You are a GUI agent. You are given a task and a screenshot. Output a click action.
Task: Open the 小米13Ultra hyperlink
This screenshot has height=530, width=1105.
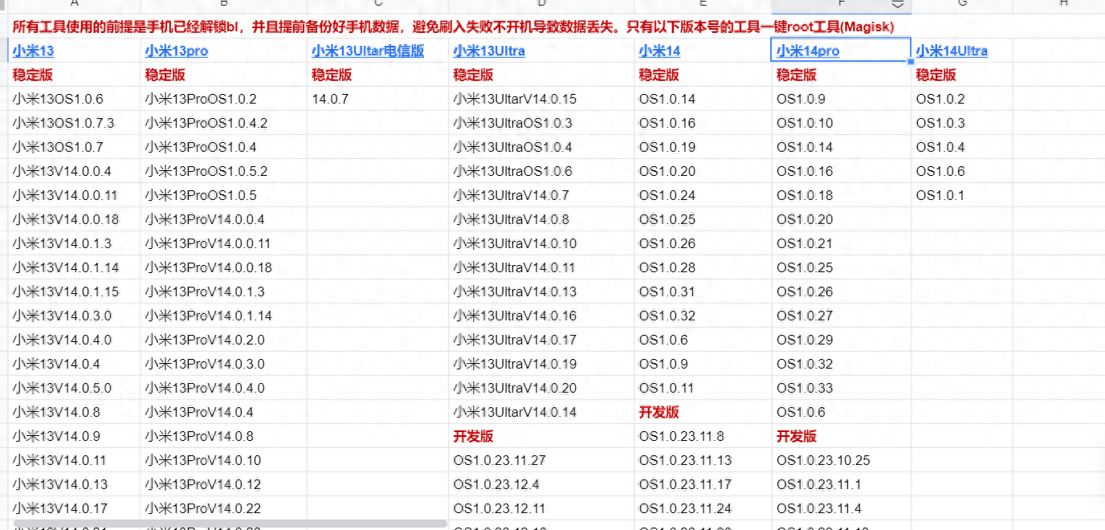click(x=489, y=51)
